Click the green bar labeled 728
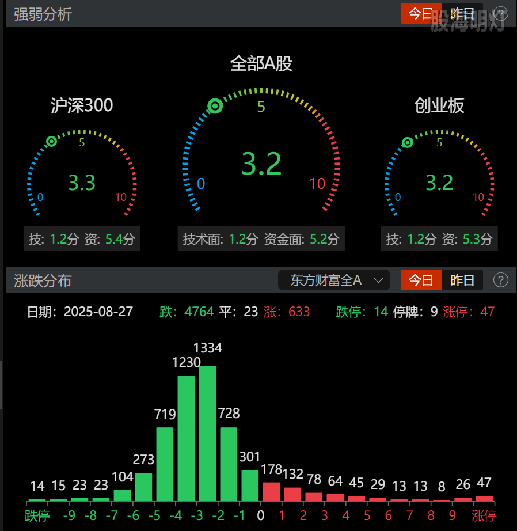The height and width of the screenshot is (531, 517). pyautogui.click(x=229, y=464)
